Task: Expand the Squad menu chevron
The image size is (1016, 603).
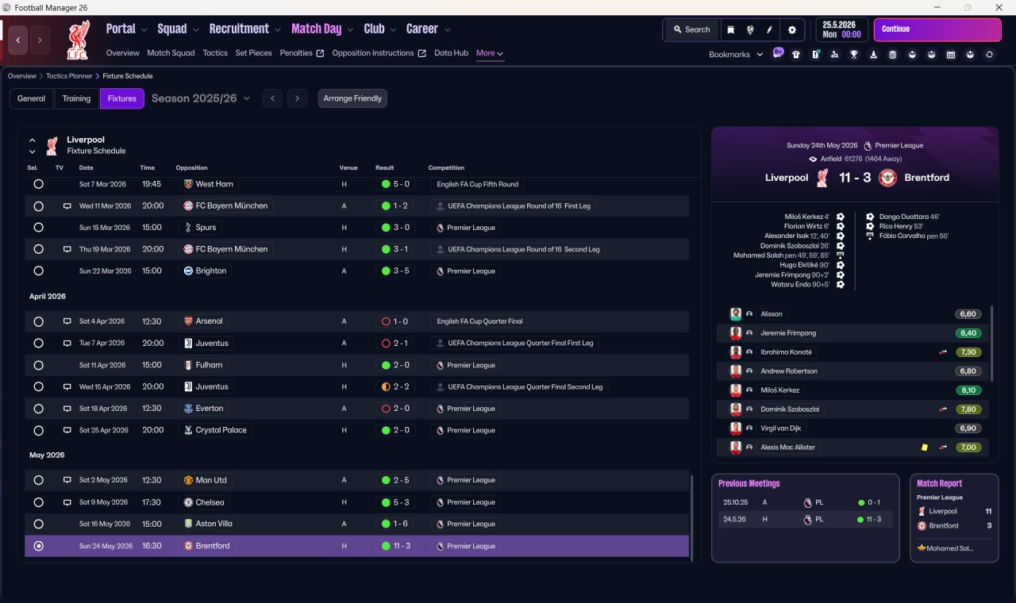Action: click(x=195, y=30)
